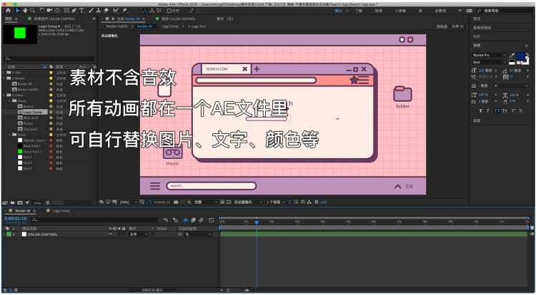The height and width of the screenshot is (295, 536).
Task: Open the Effect Controls COLOR CONTROL tab
Action: 54,19
